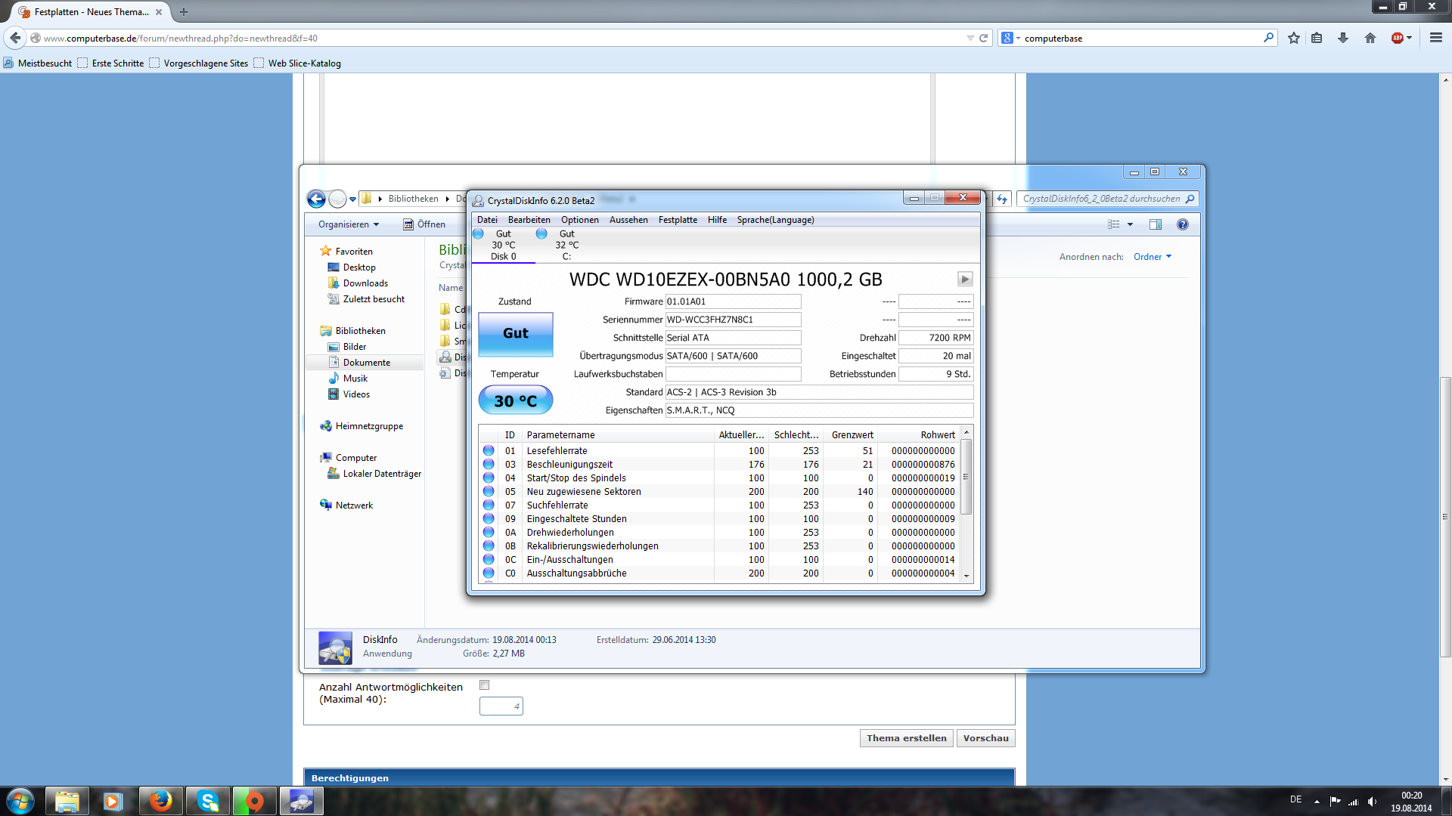Image resolution: width=1452 pixels, height=816 pixels.
Task: Open the Festplatte menu
Action: pos(678,220)
